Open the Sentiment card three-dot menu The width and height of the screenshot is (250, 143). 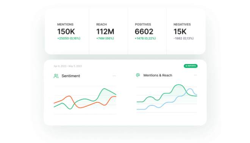(114, 76)
